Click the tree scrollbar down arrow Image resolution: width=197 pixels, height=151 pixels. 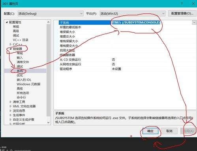(x=49, y=122)
